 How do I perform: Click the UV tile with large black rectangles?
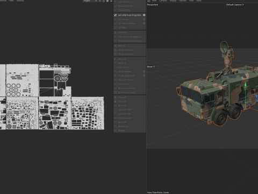click(x=55, y=80)
